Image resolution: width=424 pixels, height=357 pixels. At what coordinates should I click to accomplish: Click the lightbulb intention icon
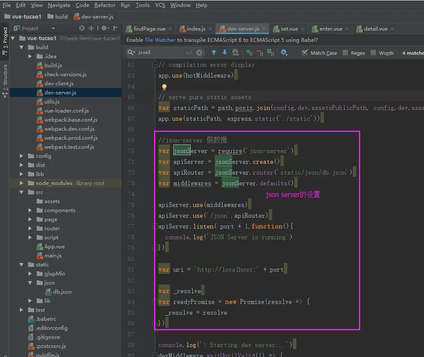(x=164, y=87)
